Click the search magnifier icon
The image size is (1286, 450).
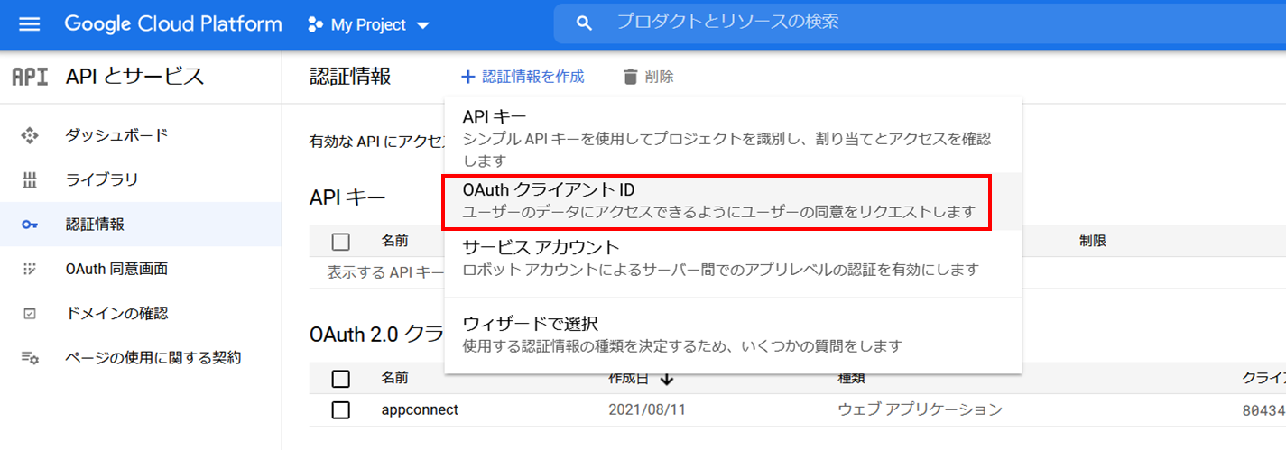(584, 23)
